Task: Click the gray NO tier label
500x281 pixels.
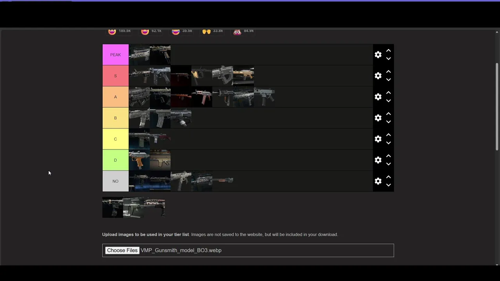Action: pos(115,181)
